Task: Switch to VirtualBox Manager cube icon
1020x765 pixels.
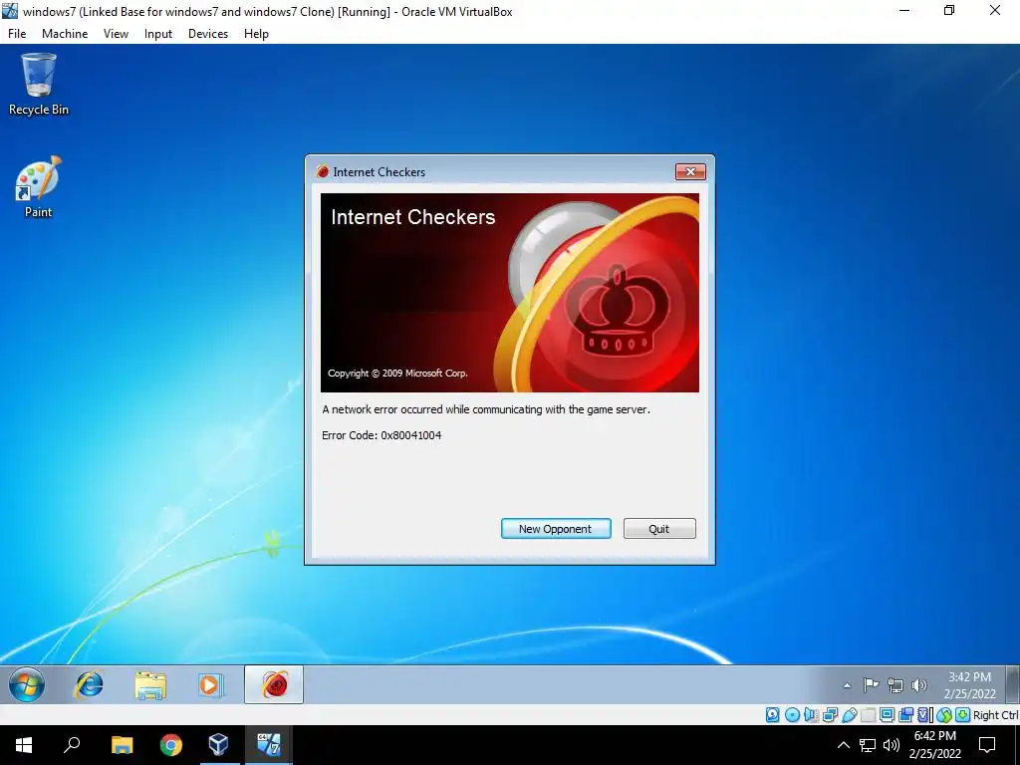Action: [x=218, y=745]
